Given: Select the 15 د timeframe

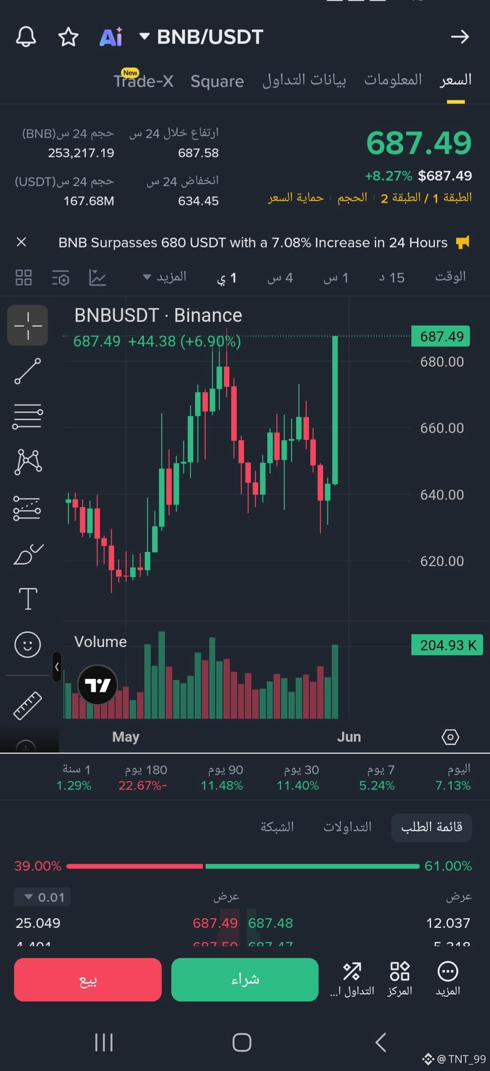Looking at the screenshot, I should pos(392,278).
